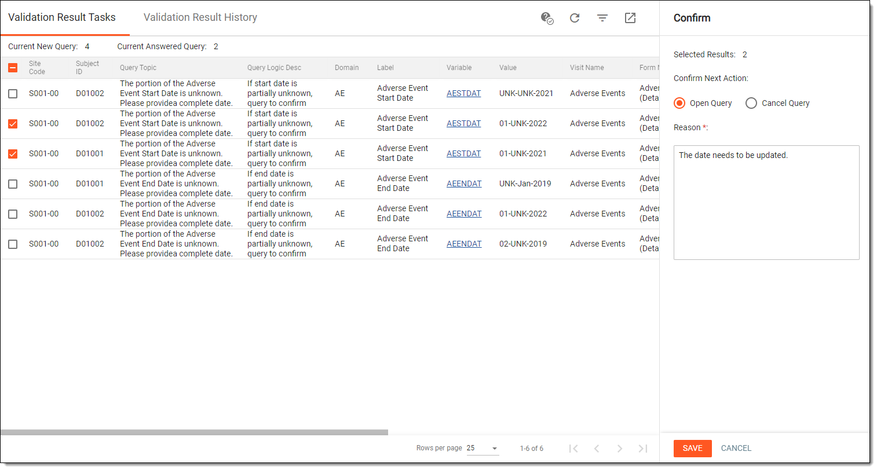The height and width of the screenshot is (470, 877).
Task: Click the export/open in new window icon
Action: (630, 18)
